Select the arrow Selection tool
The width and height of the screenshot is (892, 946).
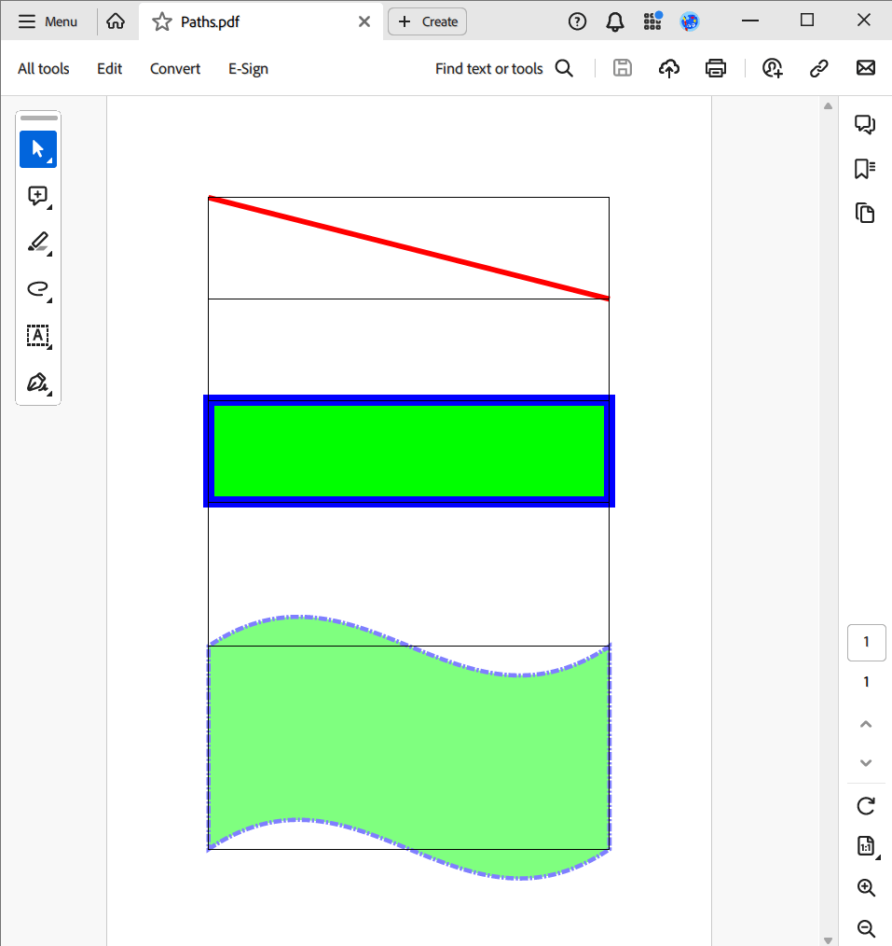[x=38, y=149]
